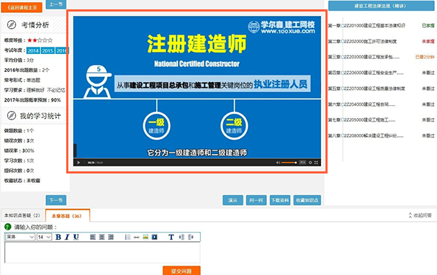Click the green question mark help icon
Screen dimensions: 437x275
(8, 227)
